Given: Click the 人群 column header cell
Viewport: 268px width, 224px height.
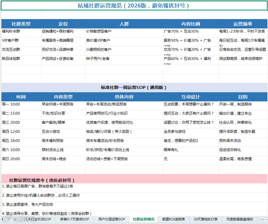Looking at the screenshot, I should 124,24.
